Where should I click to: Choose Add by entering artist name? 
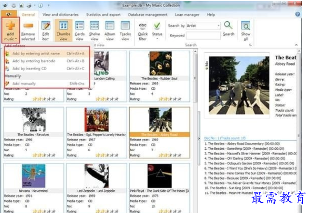[x=47, y=54]
